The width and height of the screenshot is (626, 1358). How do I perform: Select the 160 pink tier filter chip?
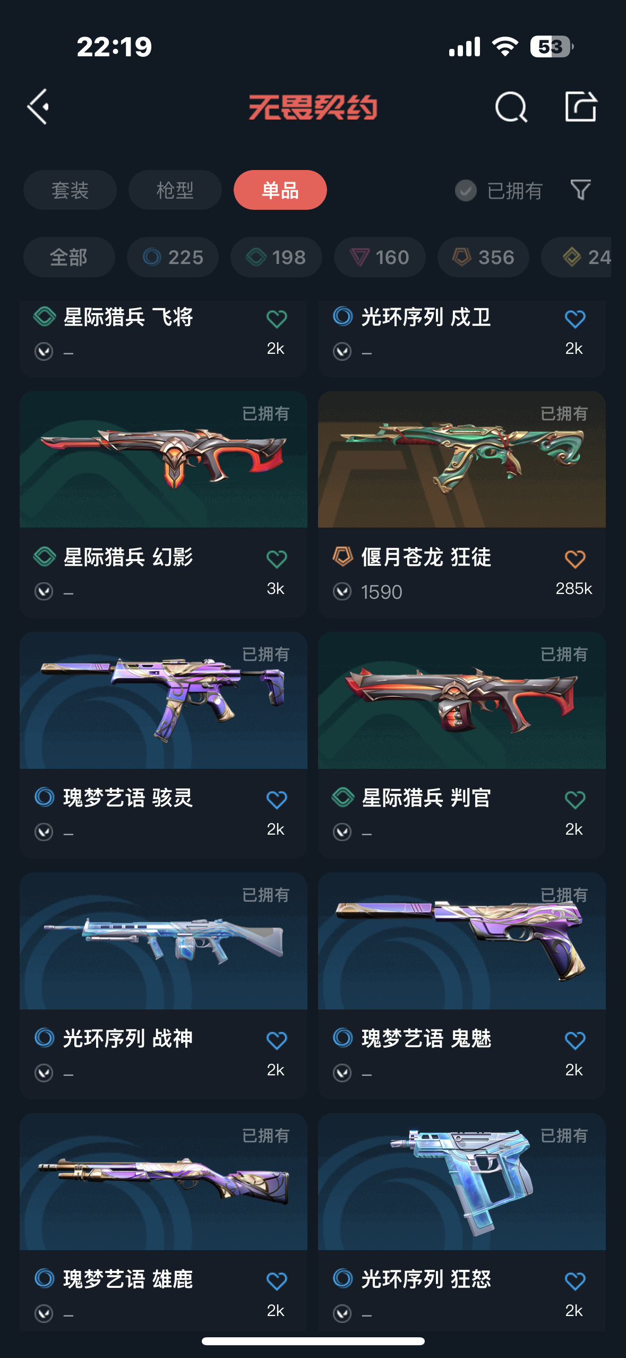tap(380, 257)
